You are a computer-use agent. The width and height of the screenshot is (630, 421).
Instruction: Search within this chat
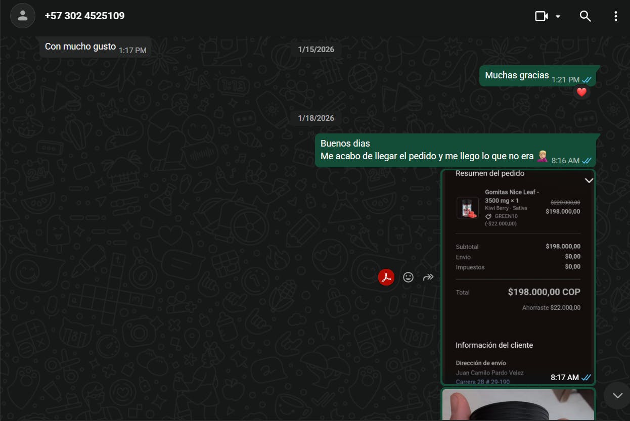pyautogui.click(x=585, y=16)
